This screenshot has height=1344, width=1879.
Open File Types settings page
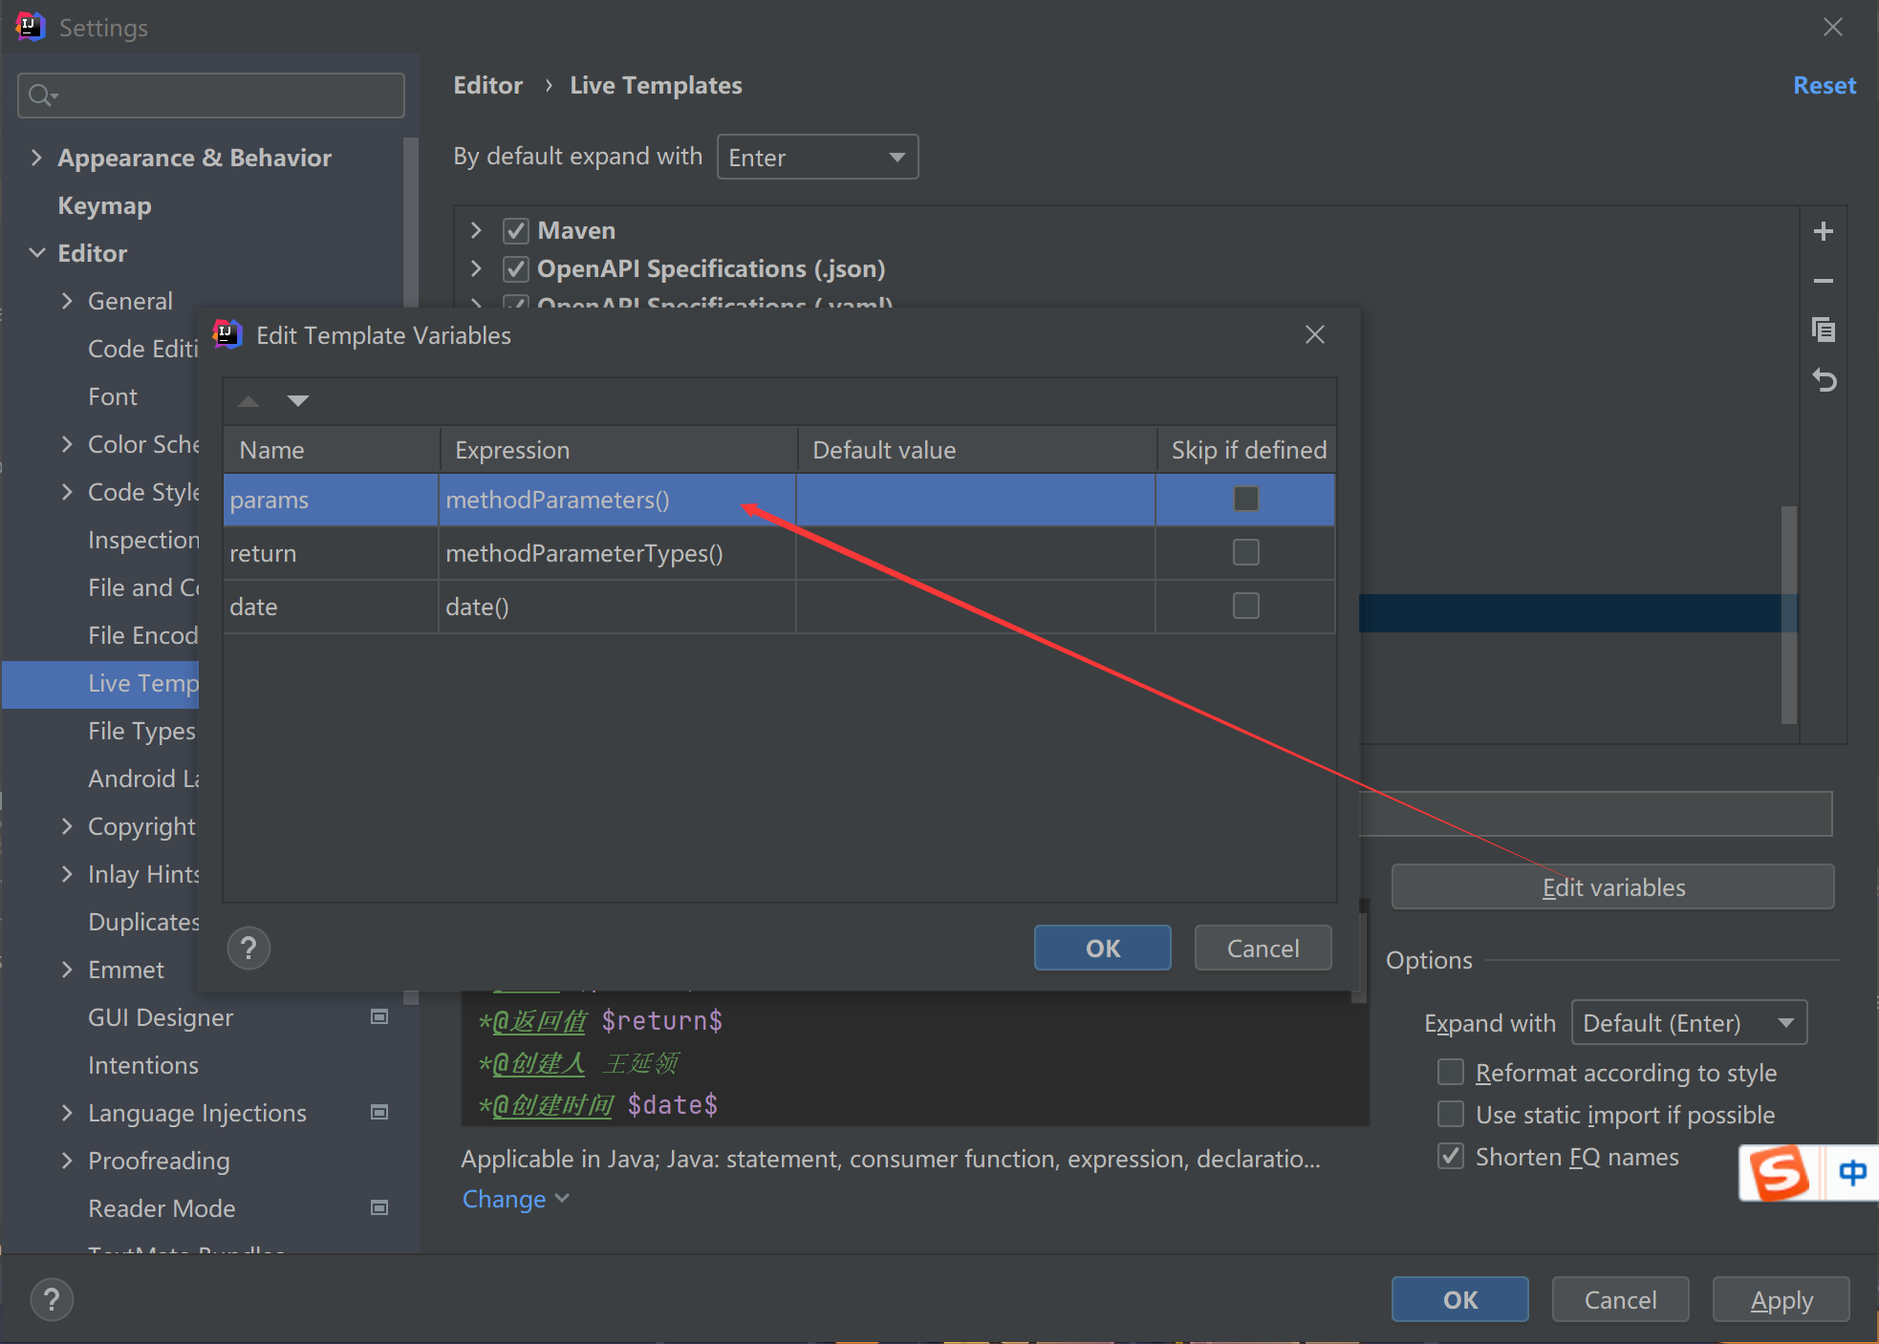pos(141,731)
